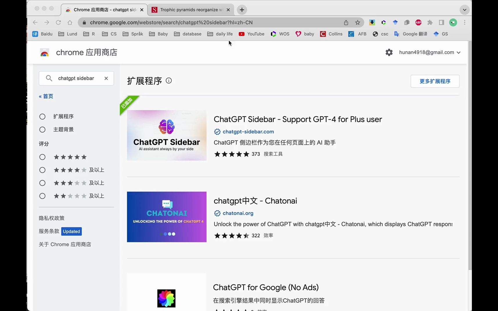Open the Collins bookmark
The height and width of the screenshot is (311, 498).
[331, 34]
